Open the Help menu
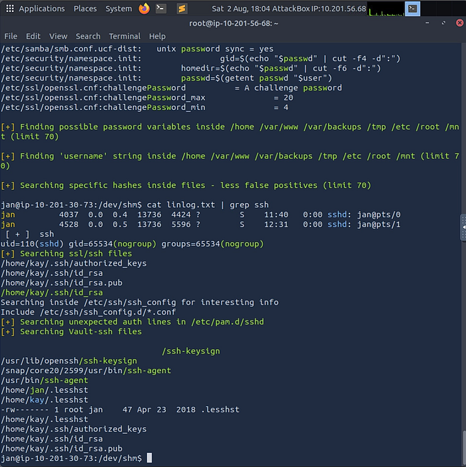Viewport: 466px width, 467px height. tap(157, 37)
